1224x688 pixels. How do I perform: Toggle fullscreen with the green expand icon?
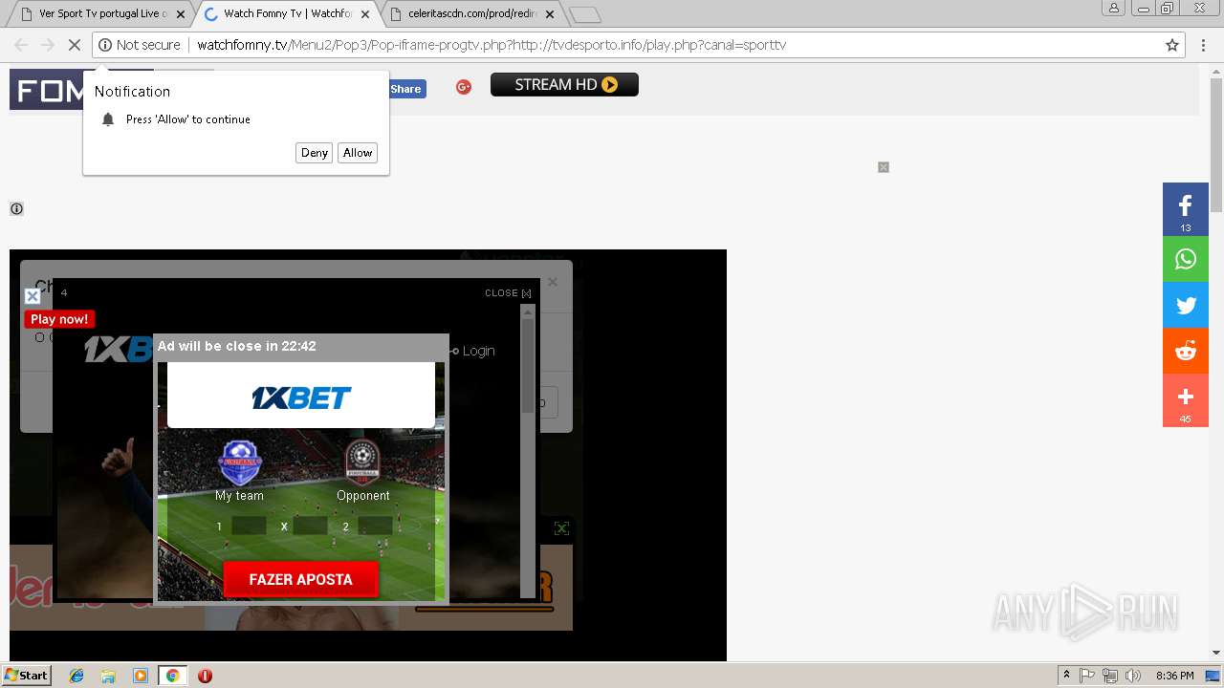(x=561, y=528)
